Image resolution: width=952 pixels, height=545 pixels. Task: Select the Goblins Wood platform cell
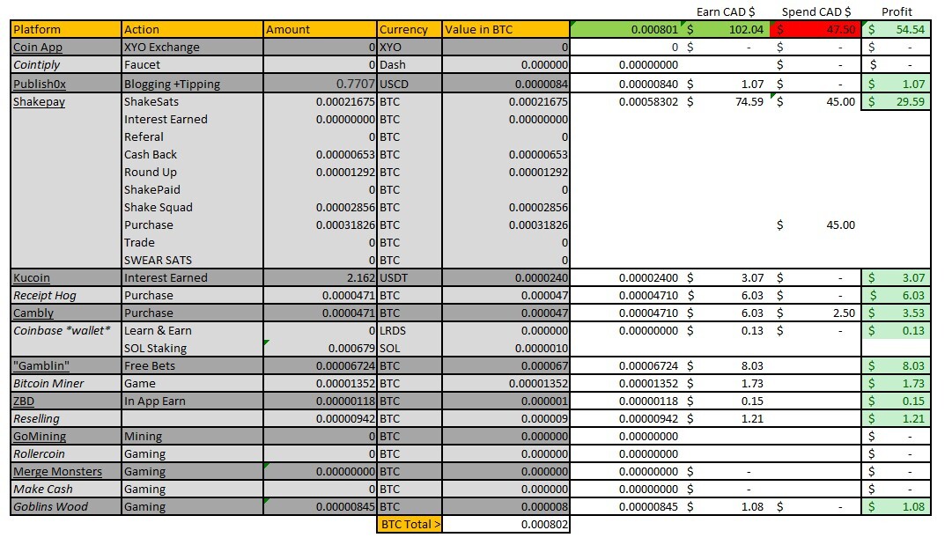tap(66, 507)
